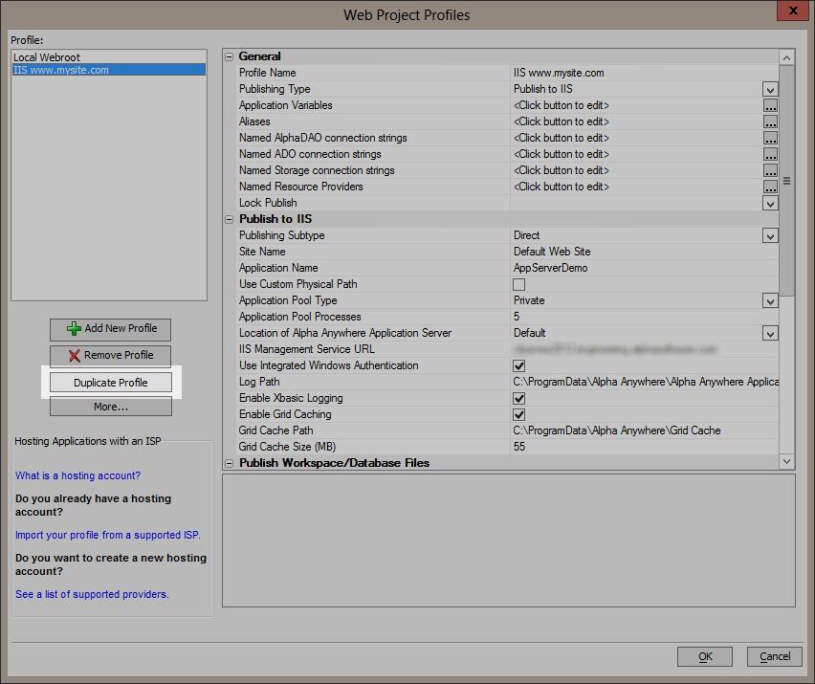Open the More... button

click(111, 407)
